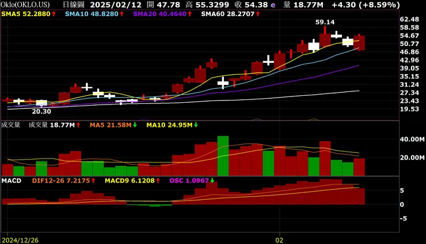This screenshot has width=426, height=244.
Task: Click the +4.30 (+8.59%) change value
Action: [366, 5]
